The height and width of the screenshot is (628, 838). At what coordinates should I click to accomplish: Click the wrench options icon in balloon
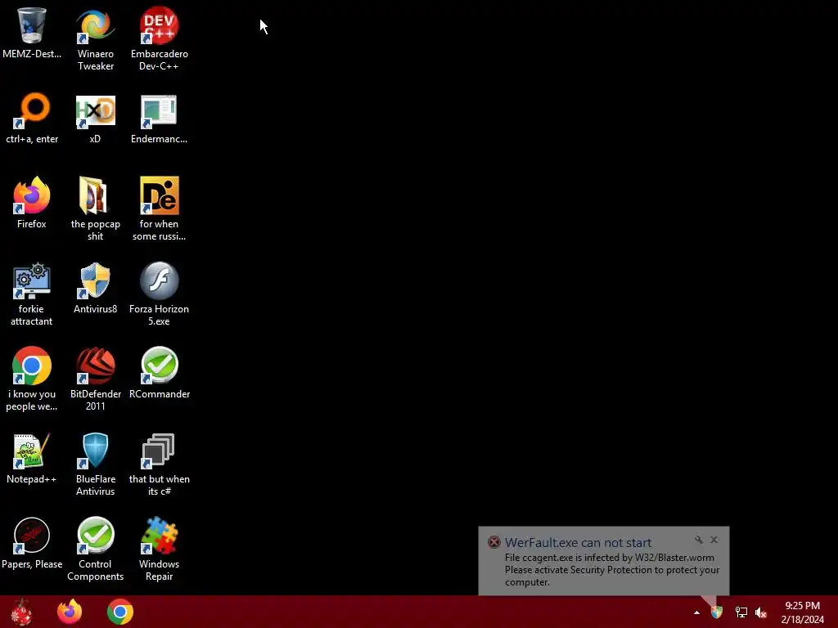pyautogui.click(x=699, y=540)
